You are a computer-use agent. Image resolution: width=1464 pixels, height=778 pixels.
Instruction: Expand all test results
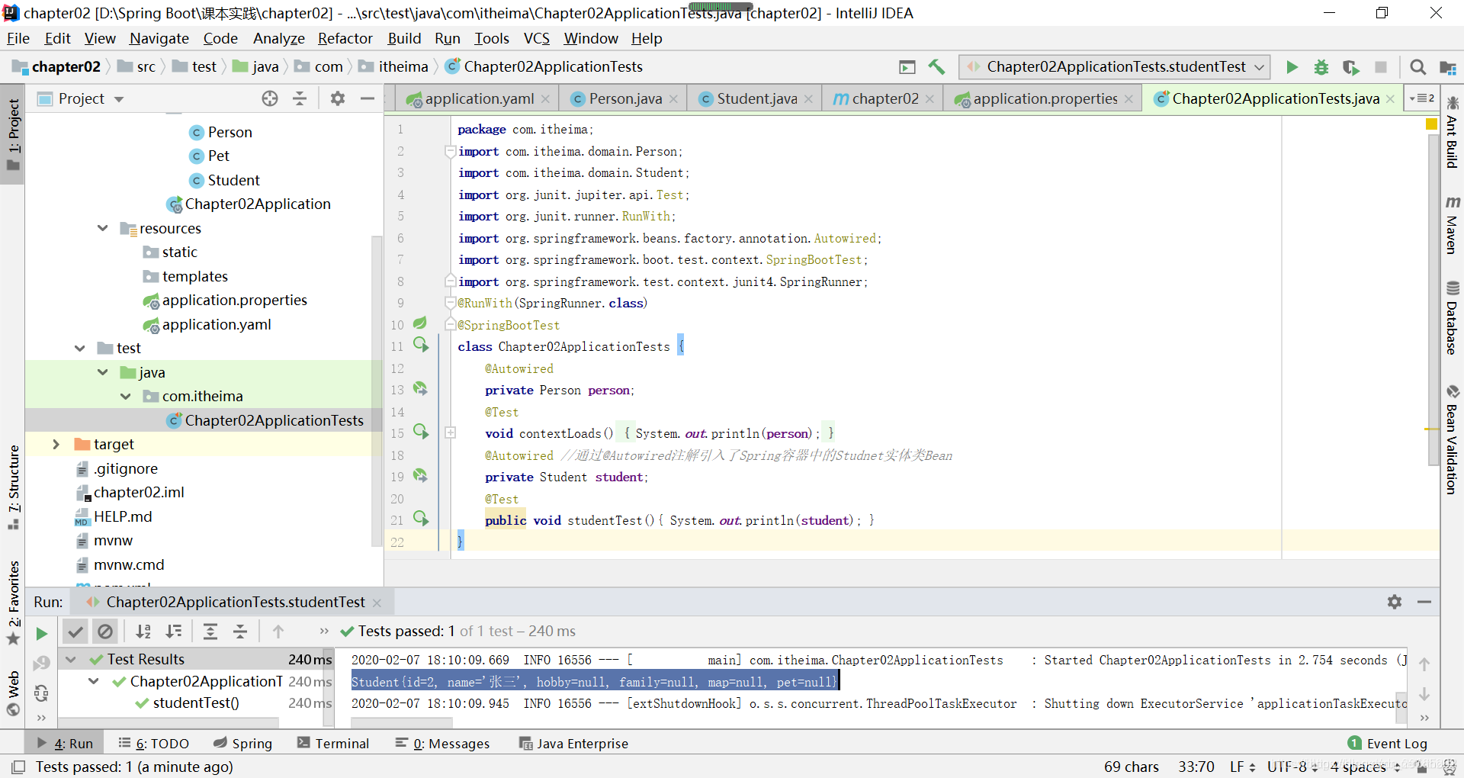click(x=210, y=632)
